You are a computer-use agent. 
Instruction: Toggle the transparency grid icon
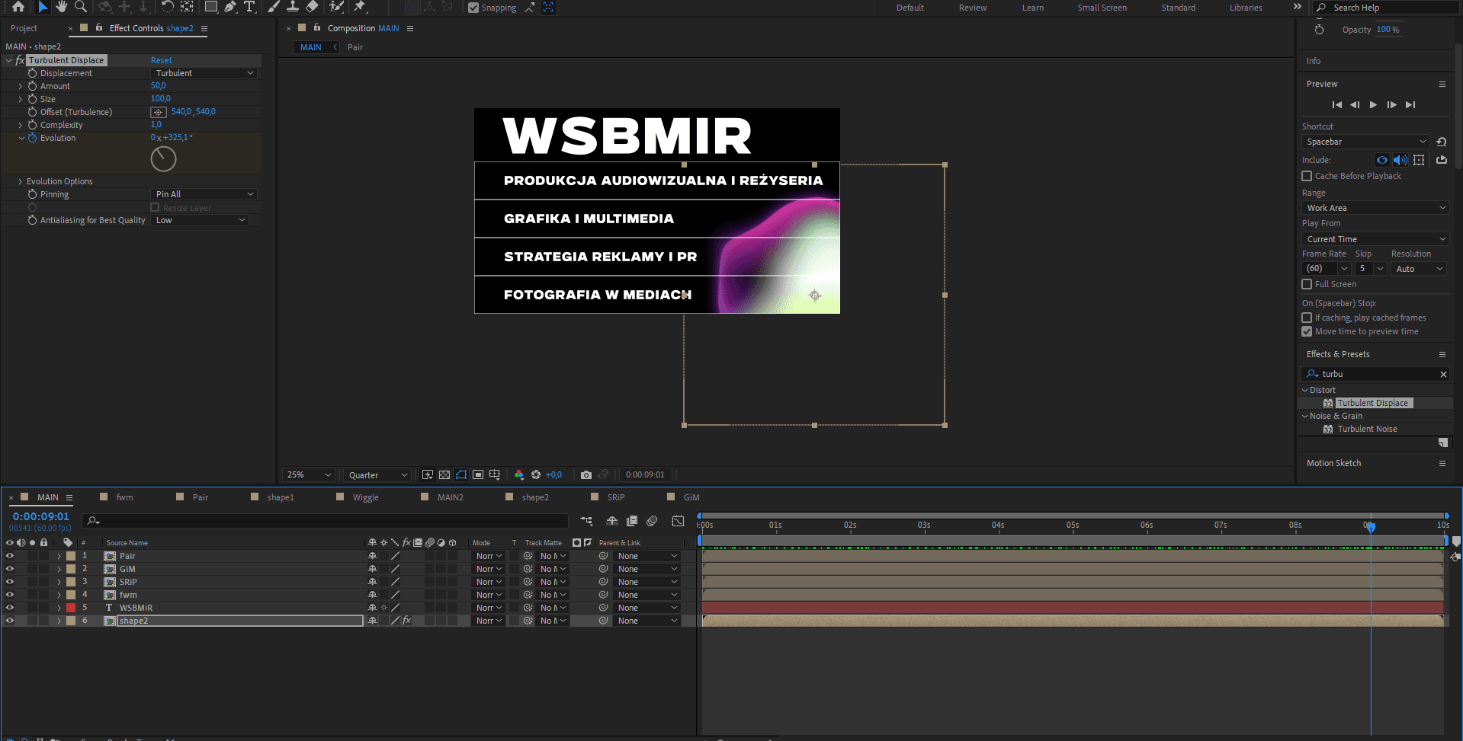coord(444,474)
